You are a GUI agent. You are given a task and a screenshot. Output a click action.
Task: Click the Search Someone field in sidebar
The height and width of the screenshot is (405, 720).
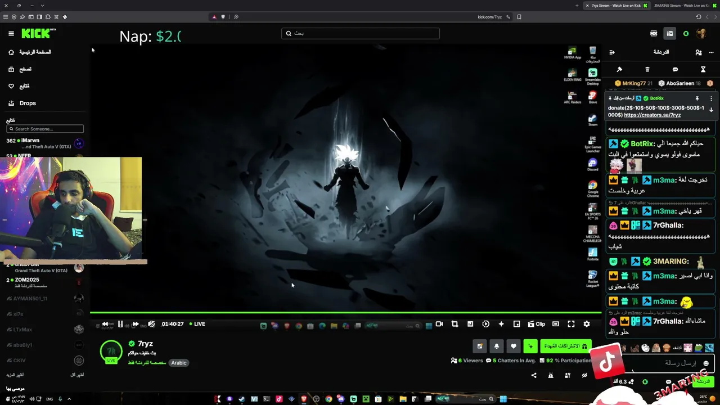45,129
